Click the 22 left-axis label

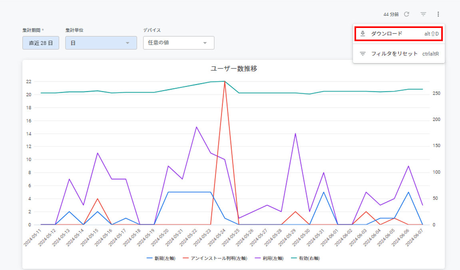pos(28,81)
